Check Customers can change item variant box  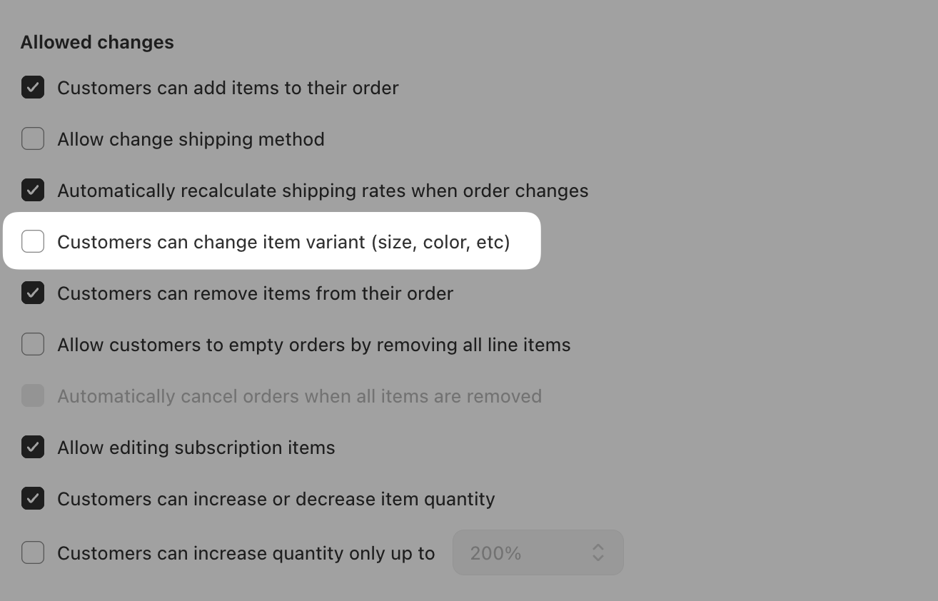click(33, 242)
